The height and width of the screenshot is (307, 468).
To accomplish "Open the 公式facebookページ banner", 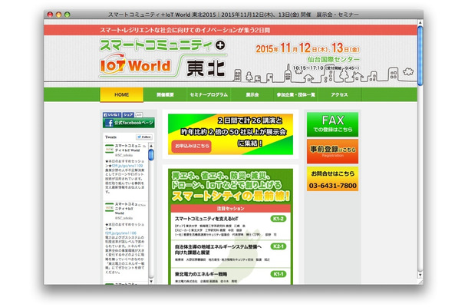I will pyautogui.click(x=129, y=123).
